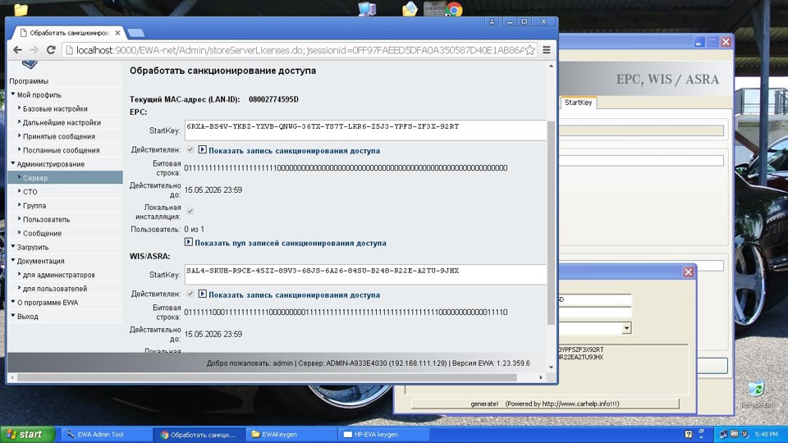The image size is (788, 443).
Task: Click the help question-mark tray icon
Action: [689, 435]
